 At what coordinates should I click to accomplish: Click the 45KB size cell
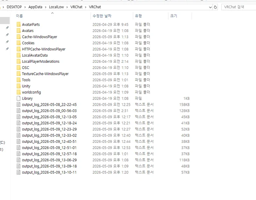tap(185, 117)
